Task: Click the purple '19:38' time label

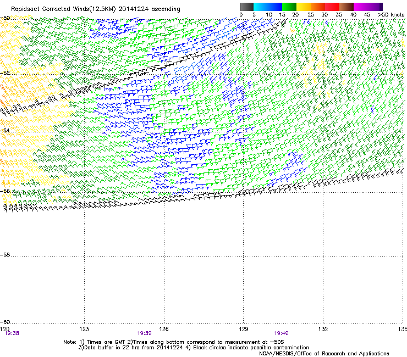Action: click(12, 333)
